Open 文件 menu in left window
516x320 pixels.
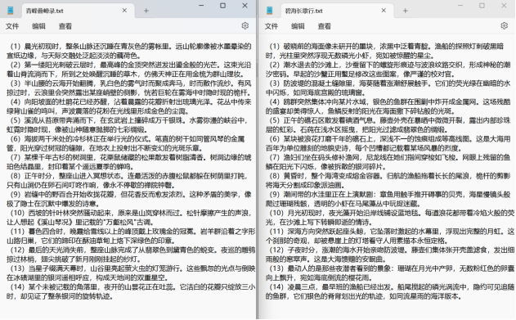(12, 26)
